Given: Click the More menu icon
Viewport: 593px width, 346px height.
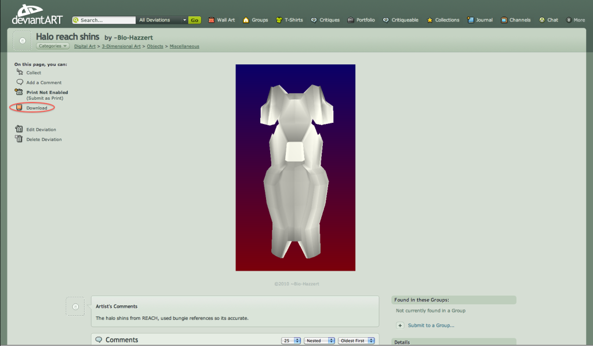Looking at the screenshot, I should (569, 20).
